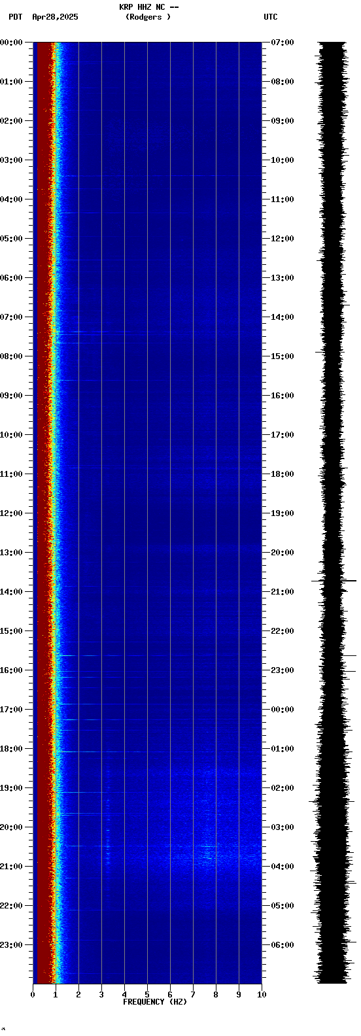Image resolution: width=361 pixels, height=1036 pixels.
Task: Click the UTC 13:00 time tick label
Action: pyautogui.click(x=283, y=278)
